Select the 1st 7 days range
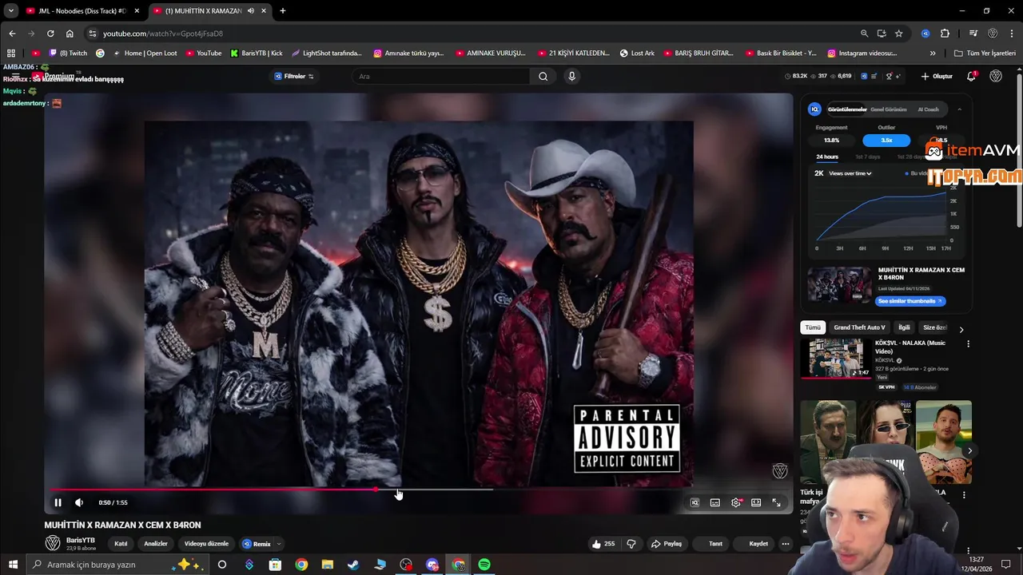The width and height of the screenshot is (1023, 575). 868,157
